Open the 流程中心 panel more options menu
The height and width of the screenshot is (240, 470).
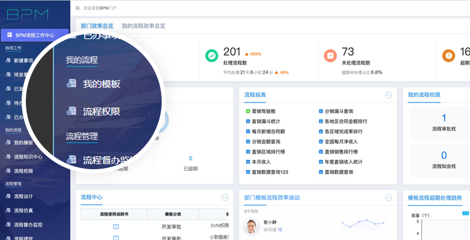225,197
